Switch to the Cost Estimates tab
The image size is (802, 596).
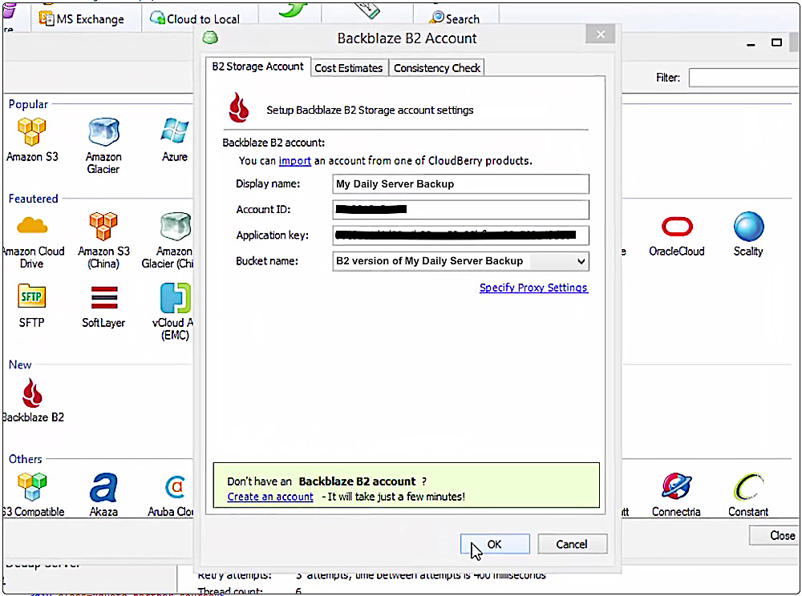348,68
